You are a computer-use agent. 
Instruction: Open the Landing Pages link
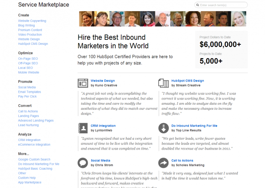[28, 116]
